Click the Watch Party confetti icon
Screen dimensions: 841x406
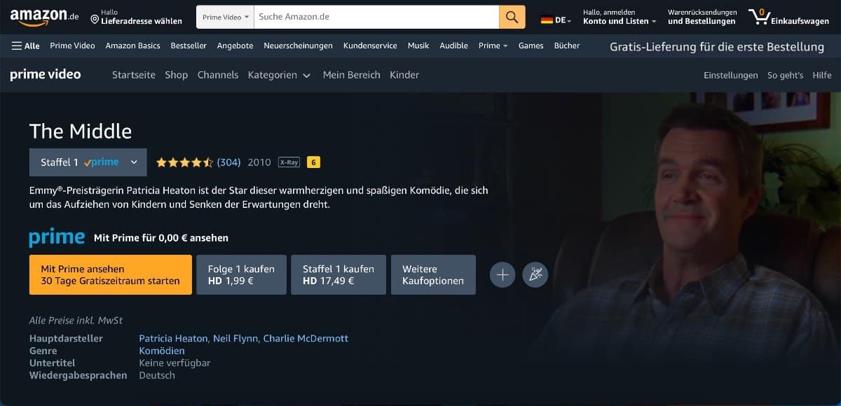535,275
